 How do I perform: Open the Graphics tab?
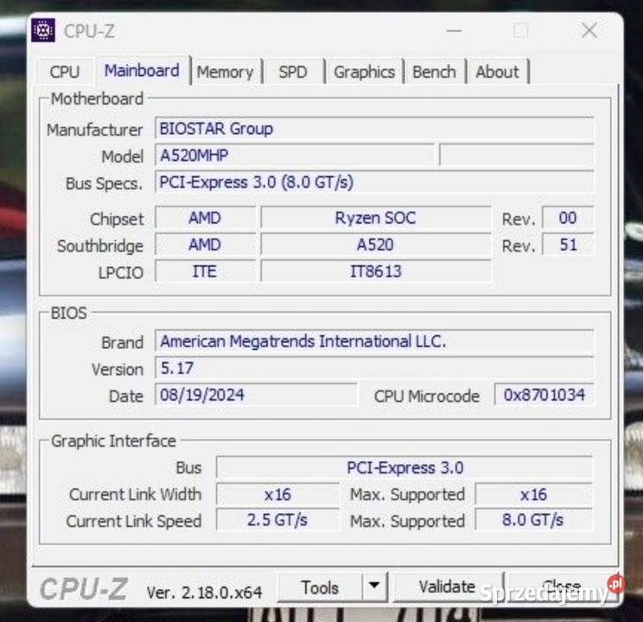click(364, 73)
